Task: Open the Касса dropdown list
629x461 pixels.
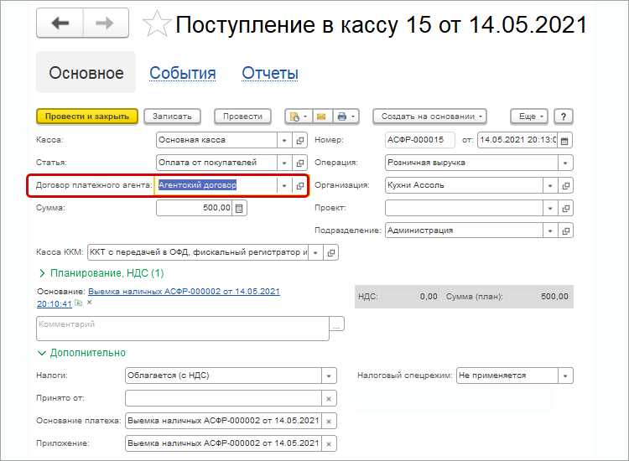Action: tap(284, 140)
